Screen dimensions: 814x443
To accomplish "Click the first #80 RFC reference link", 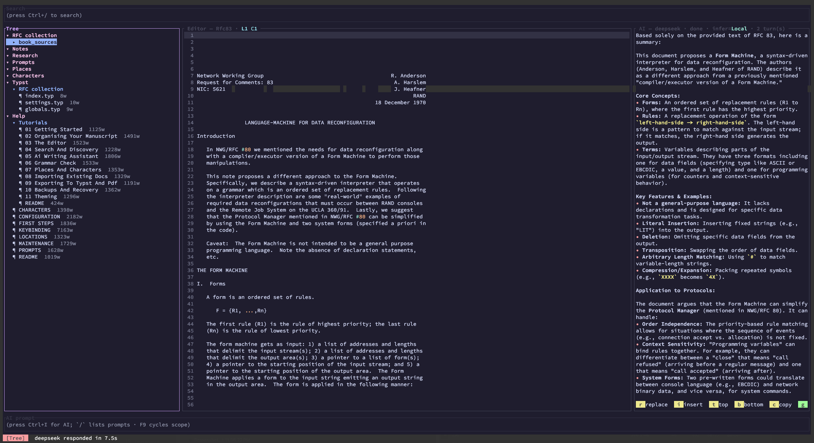I will click(246, 149).
